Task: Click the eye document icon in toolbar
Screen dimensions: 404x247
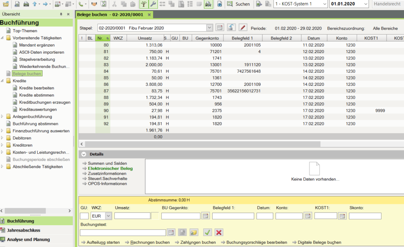Action: pyautogui.click(x=219, y=4)
